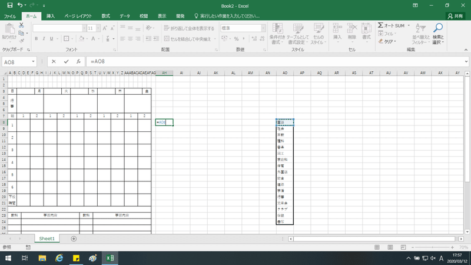The image size is (471, 265).
Task: Increase font size with large A icon
Action: pyautogui.click(x=105, y=28)
